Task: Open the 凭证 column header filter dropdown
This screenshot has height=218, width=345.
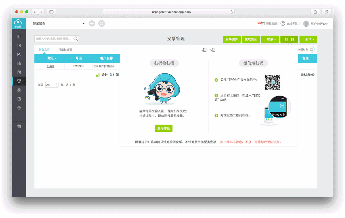Action: 52,58
